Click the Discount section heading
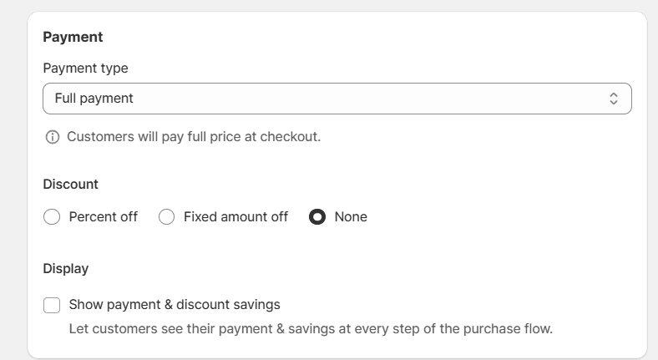Image resolution: width=658 pixels, height=360 pixels. [70, 184]
